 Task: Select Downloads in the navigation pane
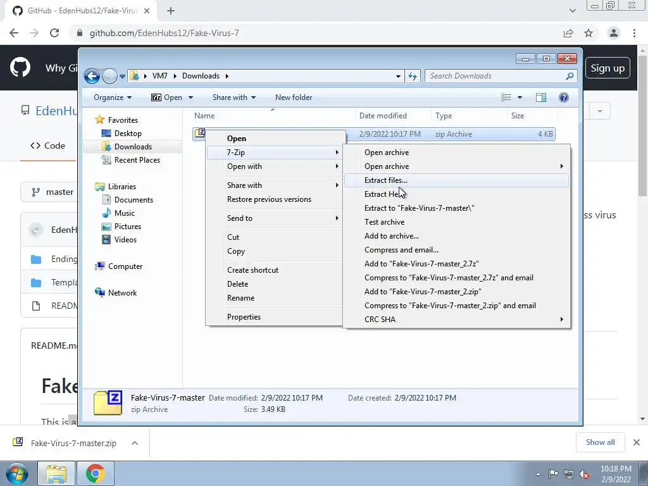click(133, 147)
